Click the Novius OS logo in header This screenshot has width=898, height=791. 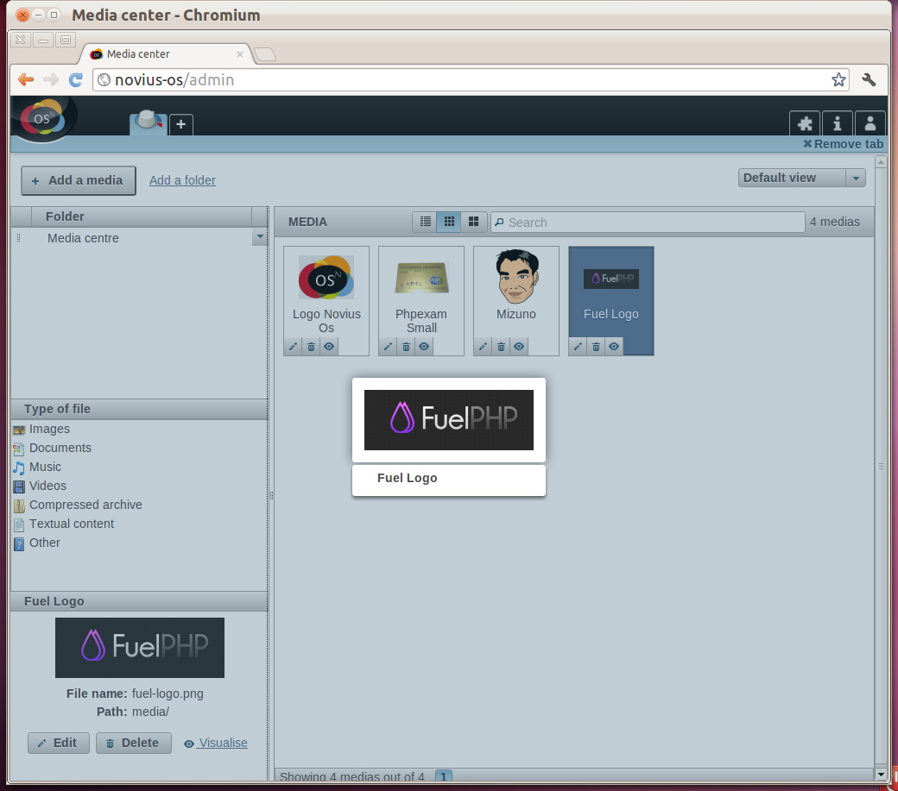[42, 118]
